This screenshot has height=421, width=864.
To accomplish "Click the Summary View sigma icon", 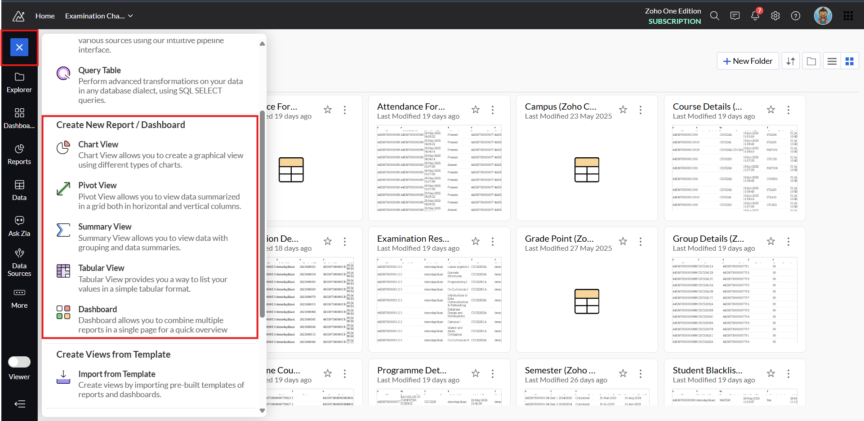I will click(x=63, y=230).
